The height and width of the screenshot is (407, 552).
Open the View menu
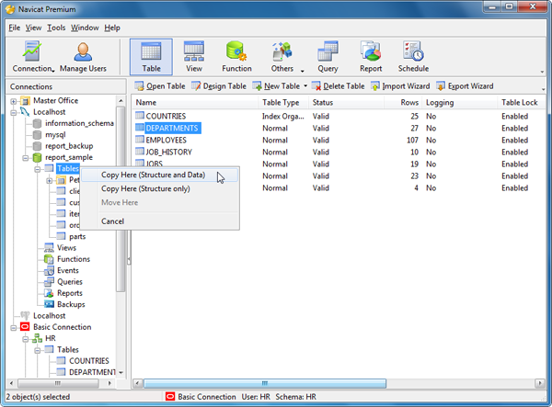click(33, 28)
